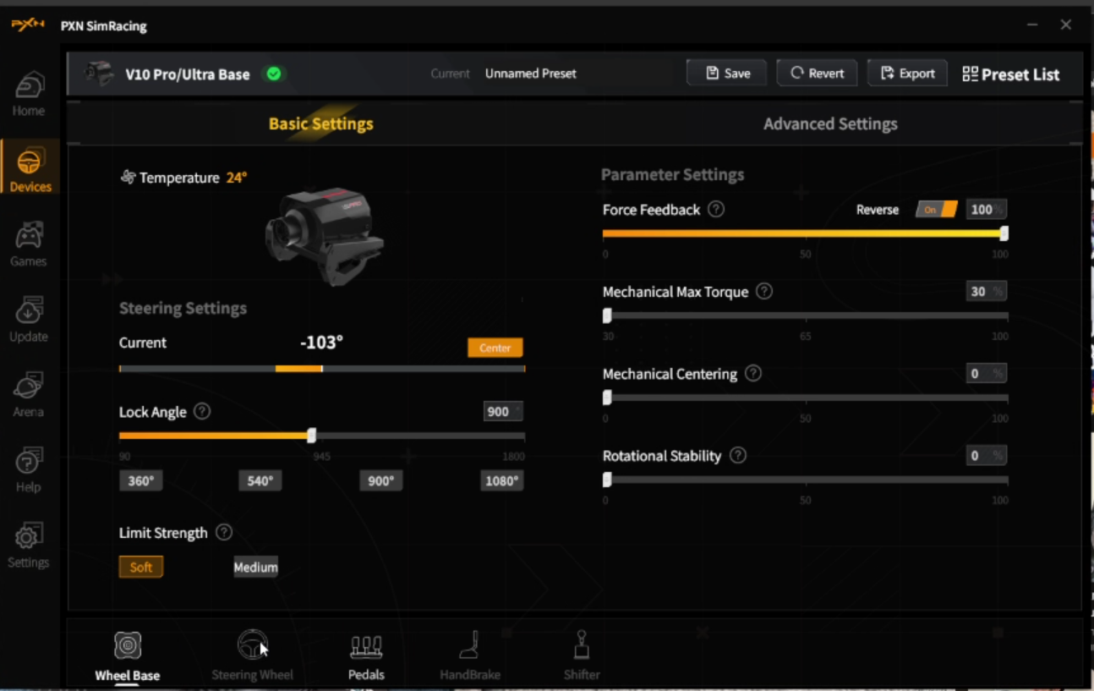Screen dimensions: 1094x691
Task: Select the Steering Wheel device tab
Action: [x=252, y=655]
